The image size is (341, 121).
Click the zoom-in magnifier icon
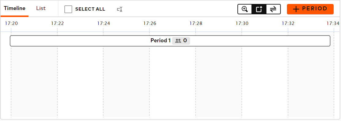click(245, 9)
